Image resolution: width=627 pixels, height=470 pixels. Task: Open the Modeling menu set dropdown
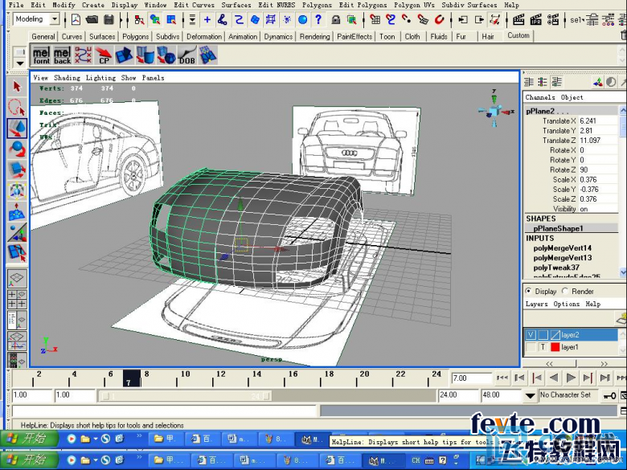(x=55, y=18)
